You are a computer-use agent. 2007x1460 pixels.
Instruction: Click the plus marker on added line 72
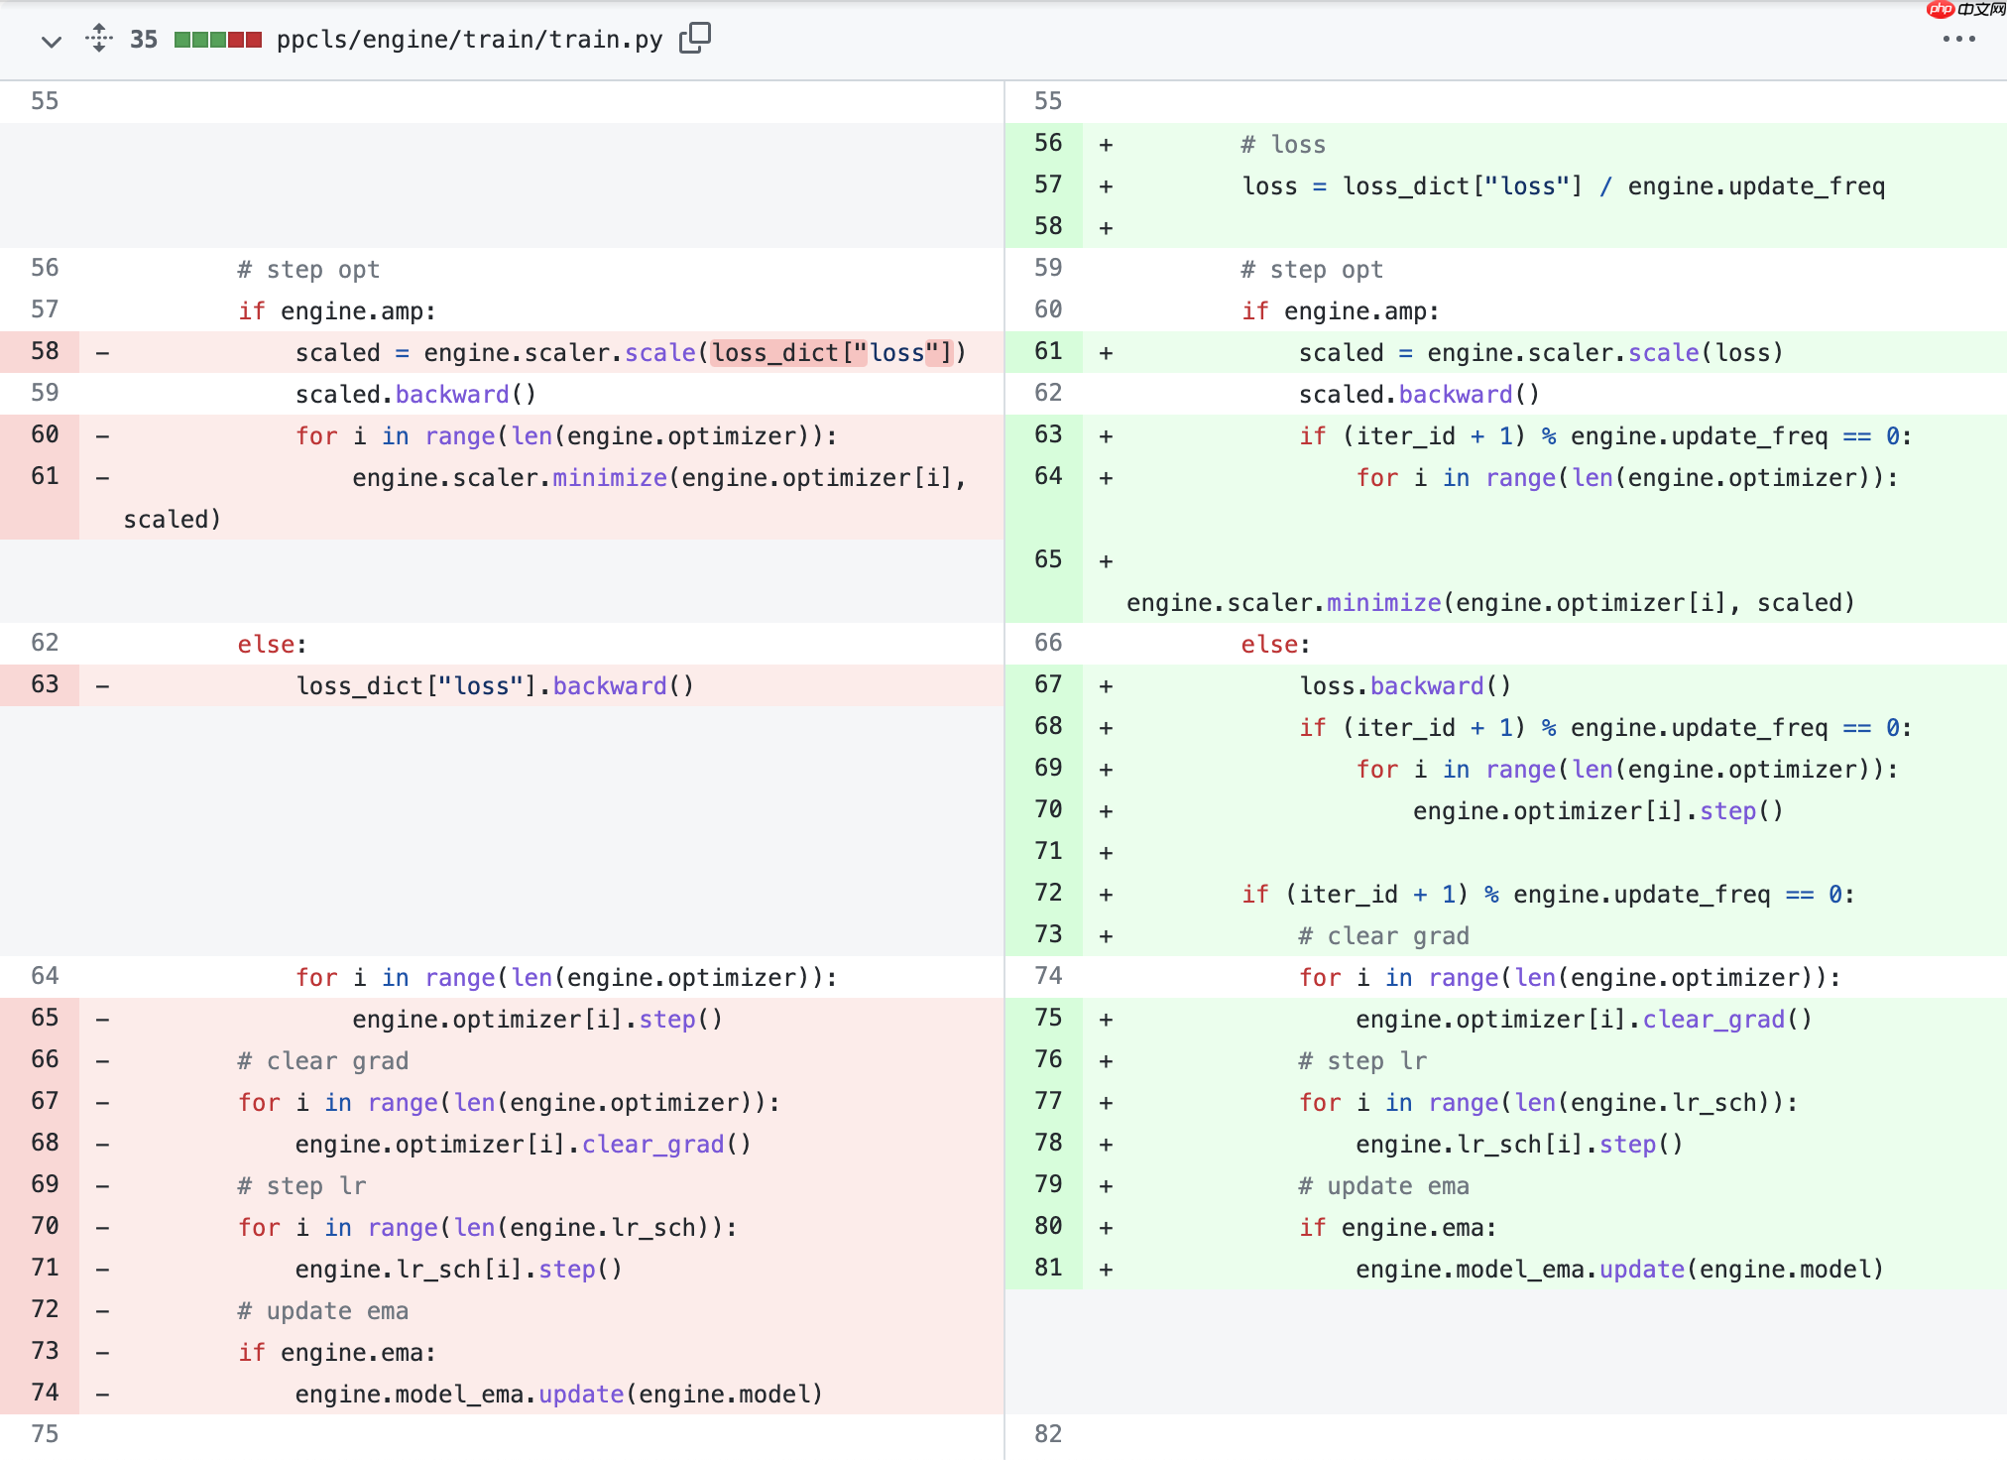click(x=1106, y=895)
